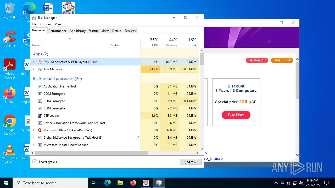The image size is (335, 188).
Task: Open Task View from taskbar
Action: (x=94, y=183)
